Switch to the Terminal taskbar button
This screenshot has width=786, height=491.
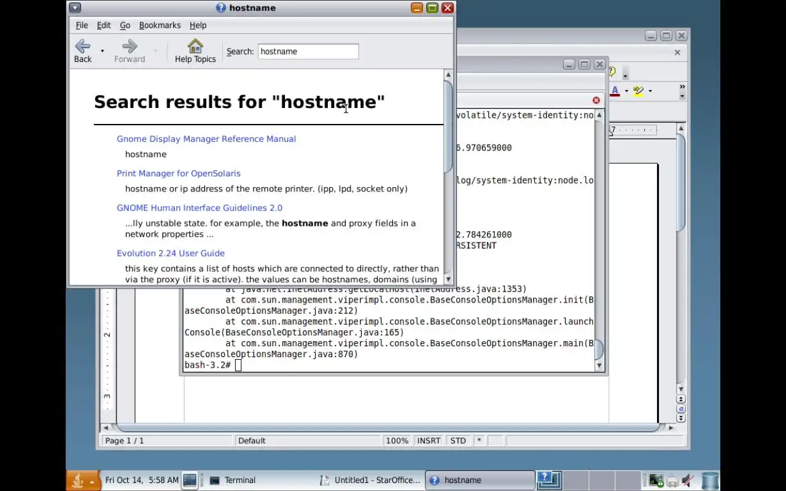260,480
